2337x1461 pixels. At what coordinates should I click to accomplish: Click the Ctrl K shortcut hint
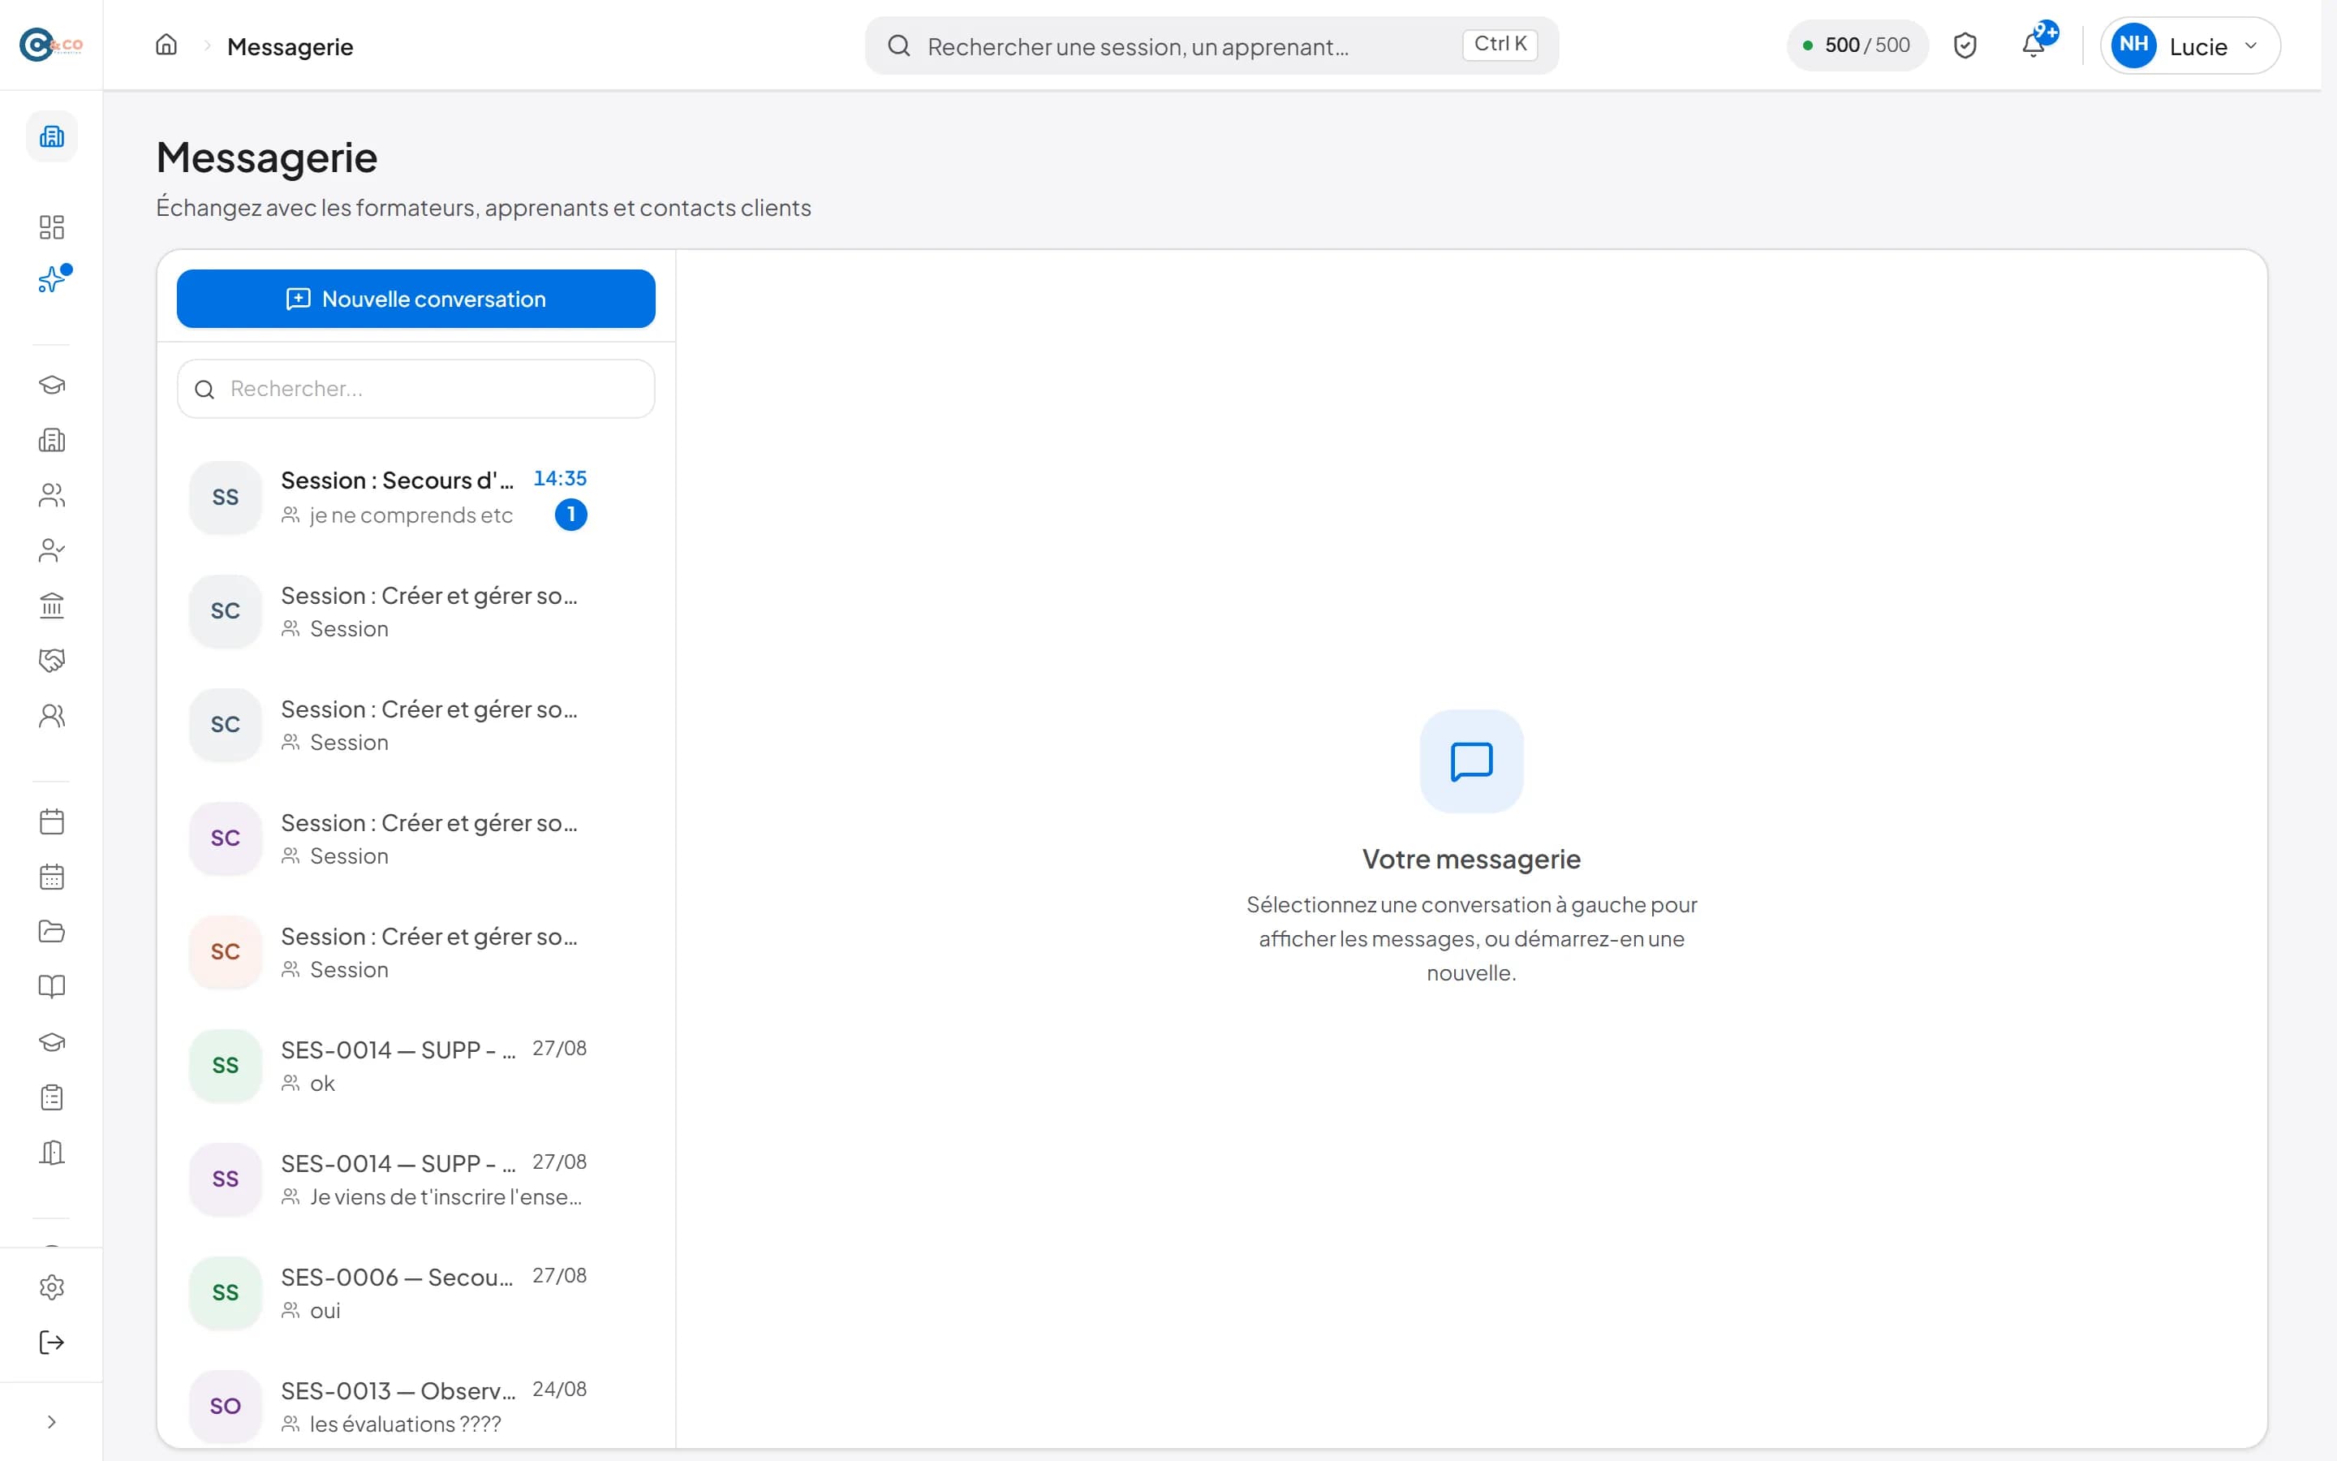coord(1500,45)
